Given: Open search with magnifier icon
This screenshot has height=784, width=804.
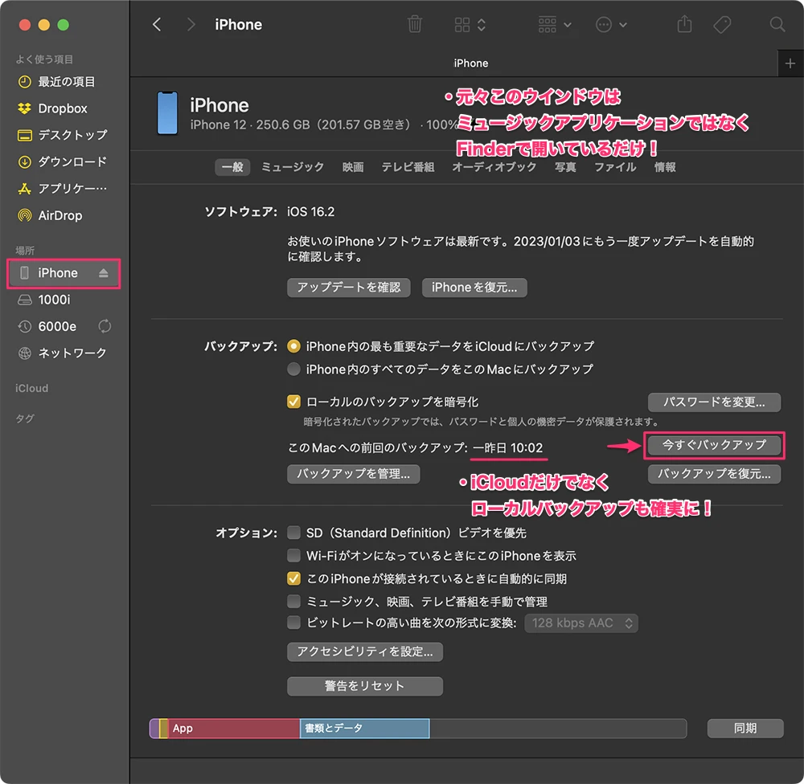Looking at the screenshot, I should tap(777, 24).
